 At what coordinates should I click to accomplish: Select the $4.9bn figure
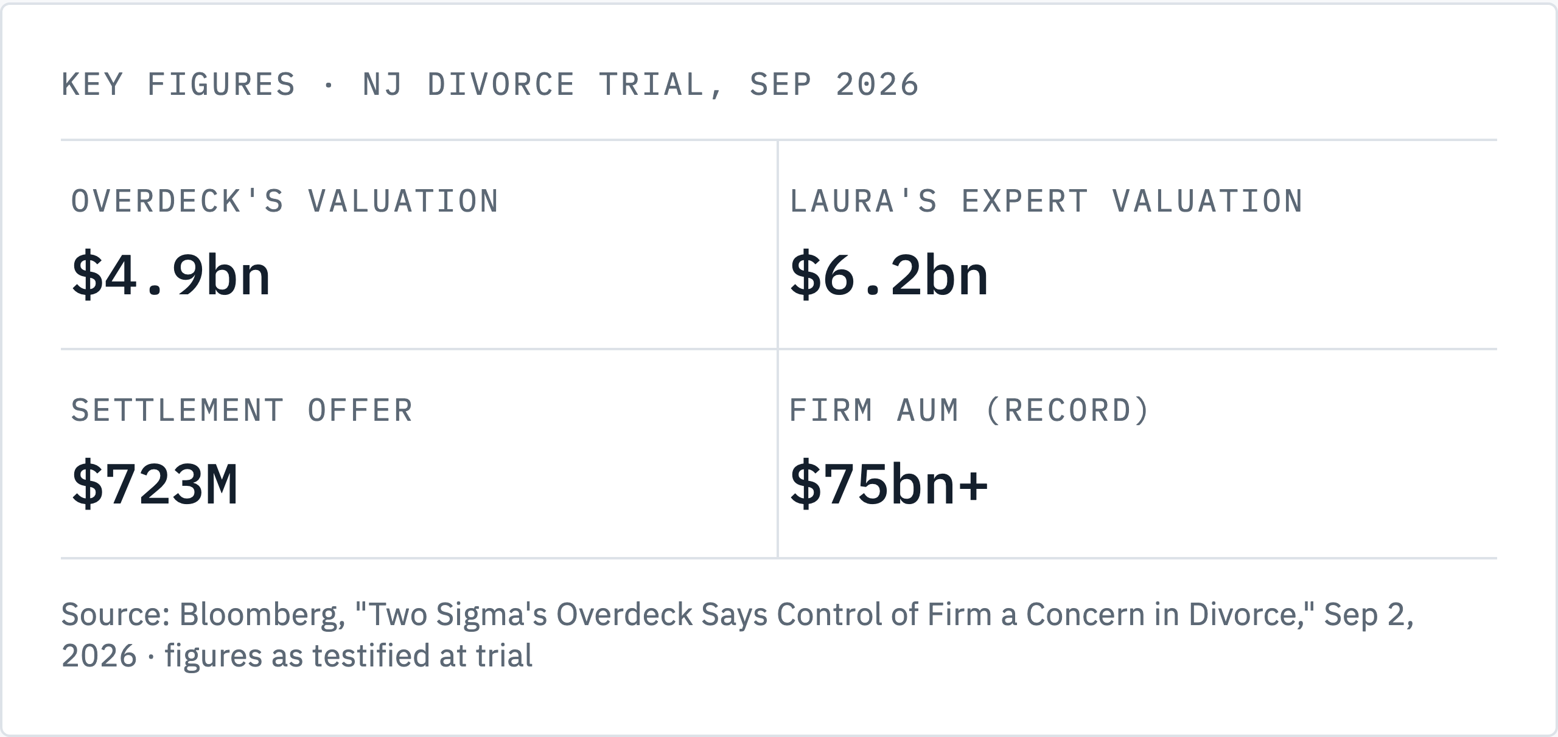(x=171, y=275)
